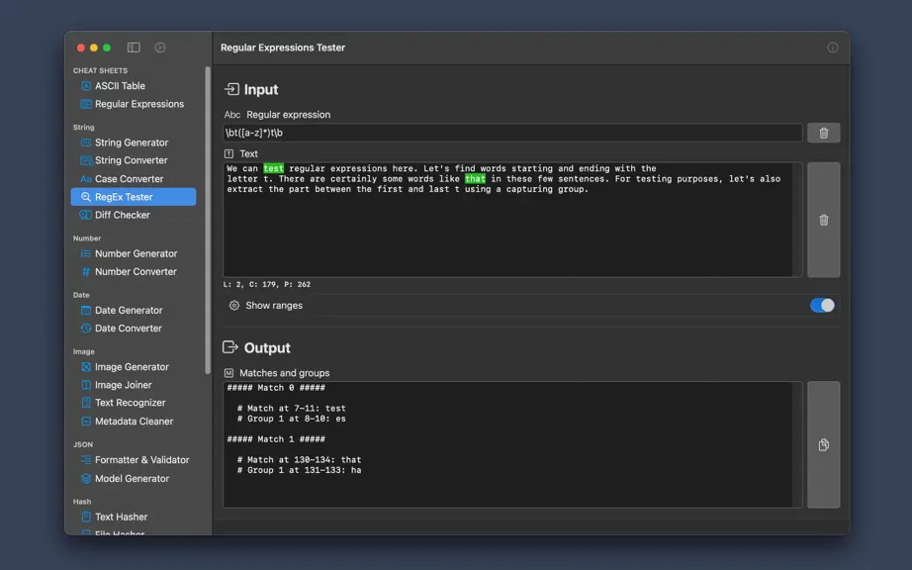Select the String Generator tool icon
Image resolution: width=912 pixels, height=570 pixels.
85,142
